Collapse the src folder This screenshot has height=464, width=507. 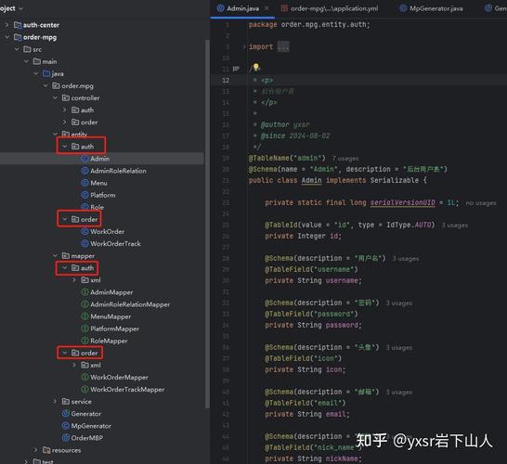coord(17,49)
